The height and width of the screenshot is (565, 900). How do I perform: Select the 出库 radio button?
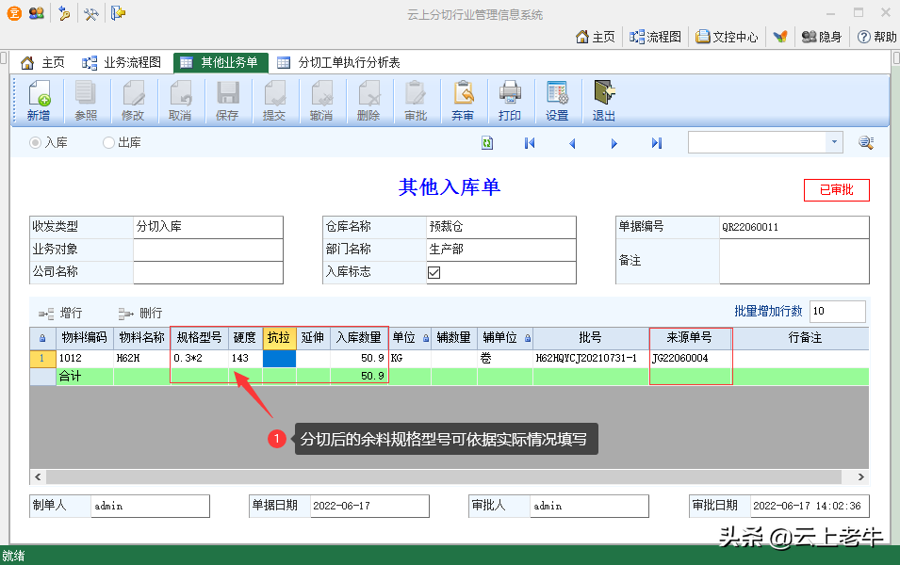[109, 143]
